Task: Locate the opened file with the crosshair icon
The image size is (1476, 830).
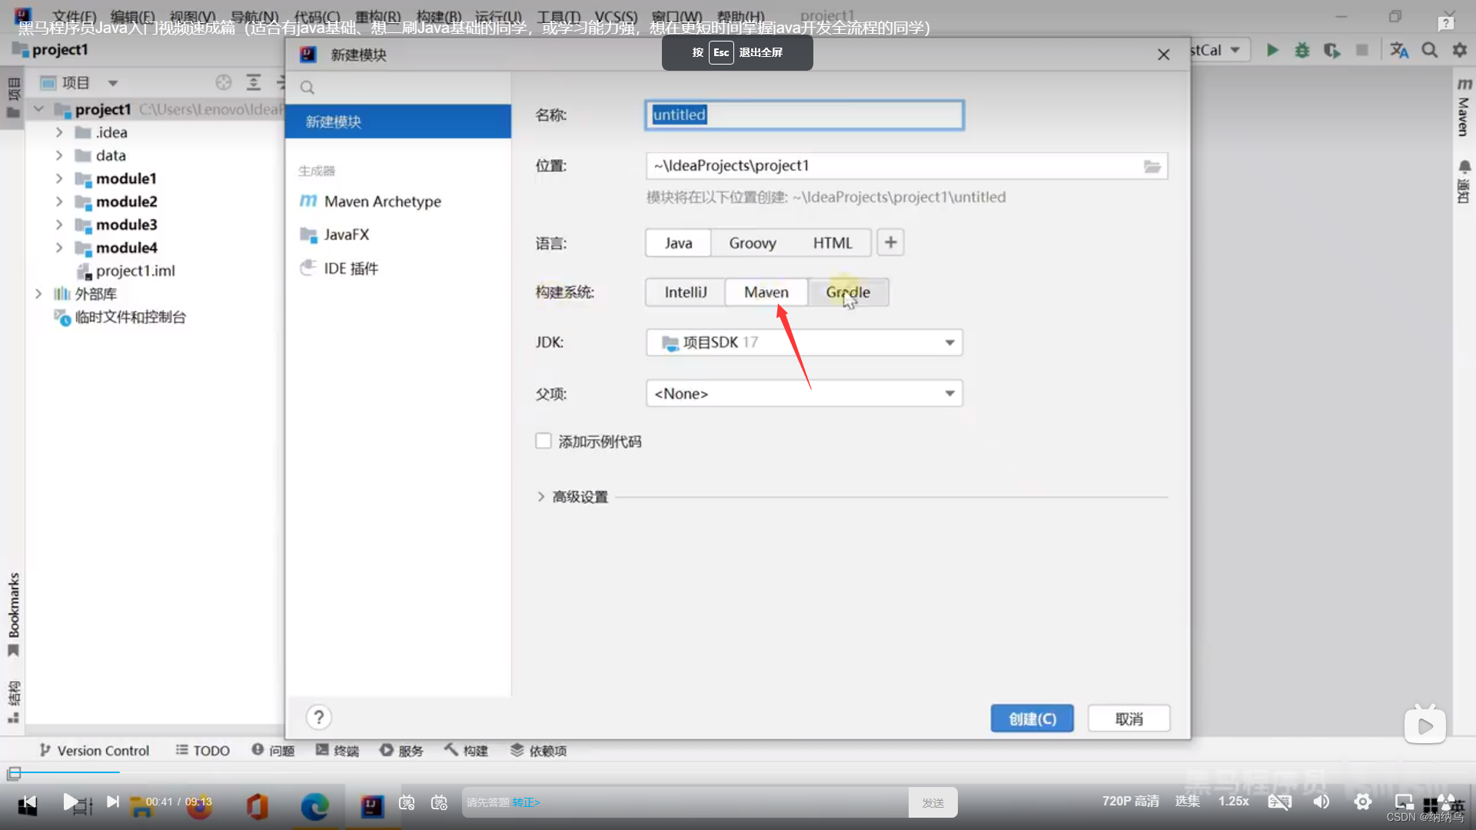Action: pos(224,82)
